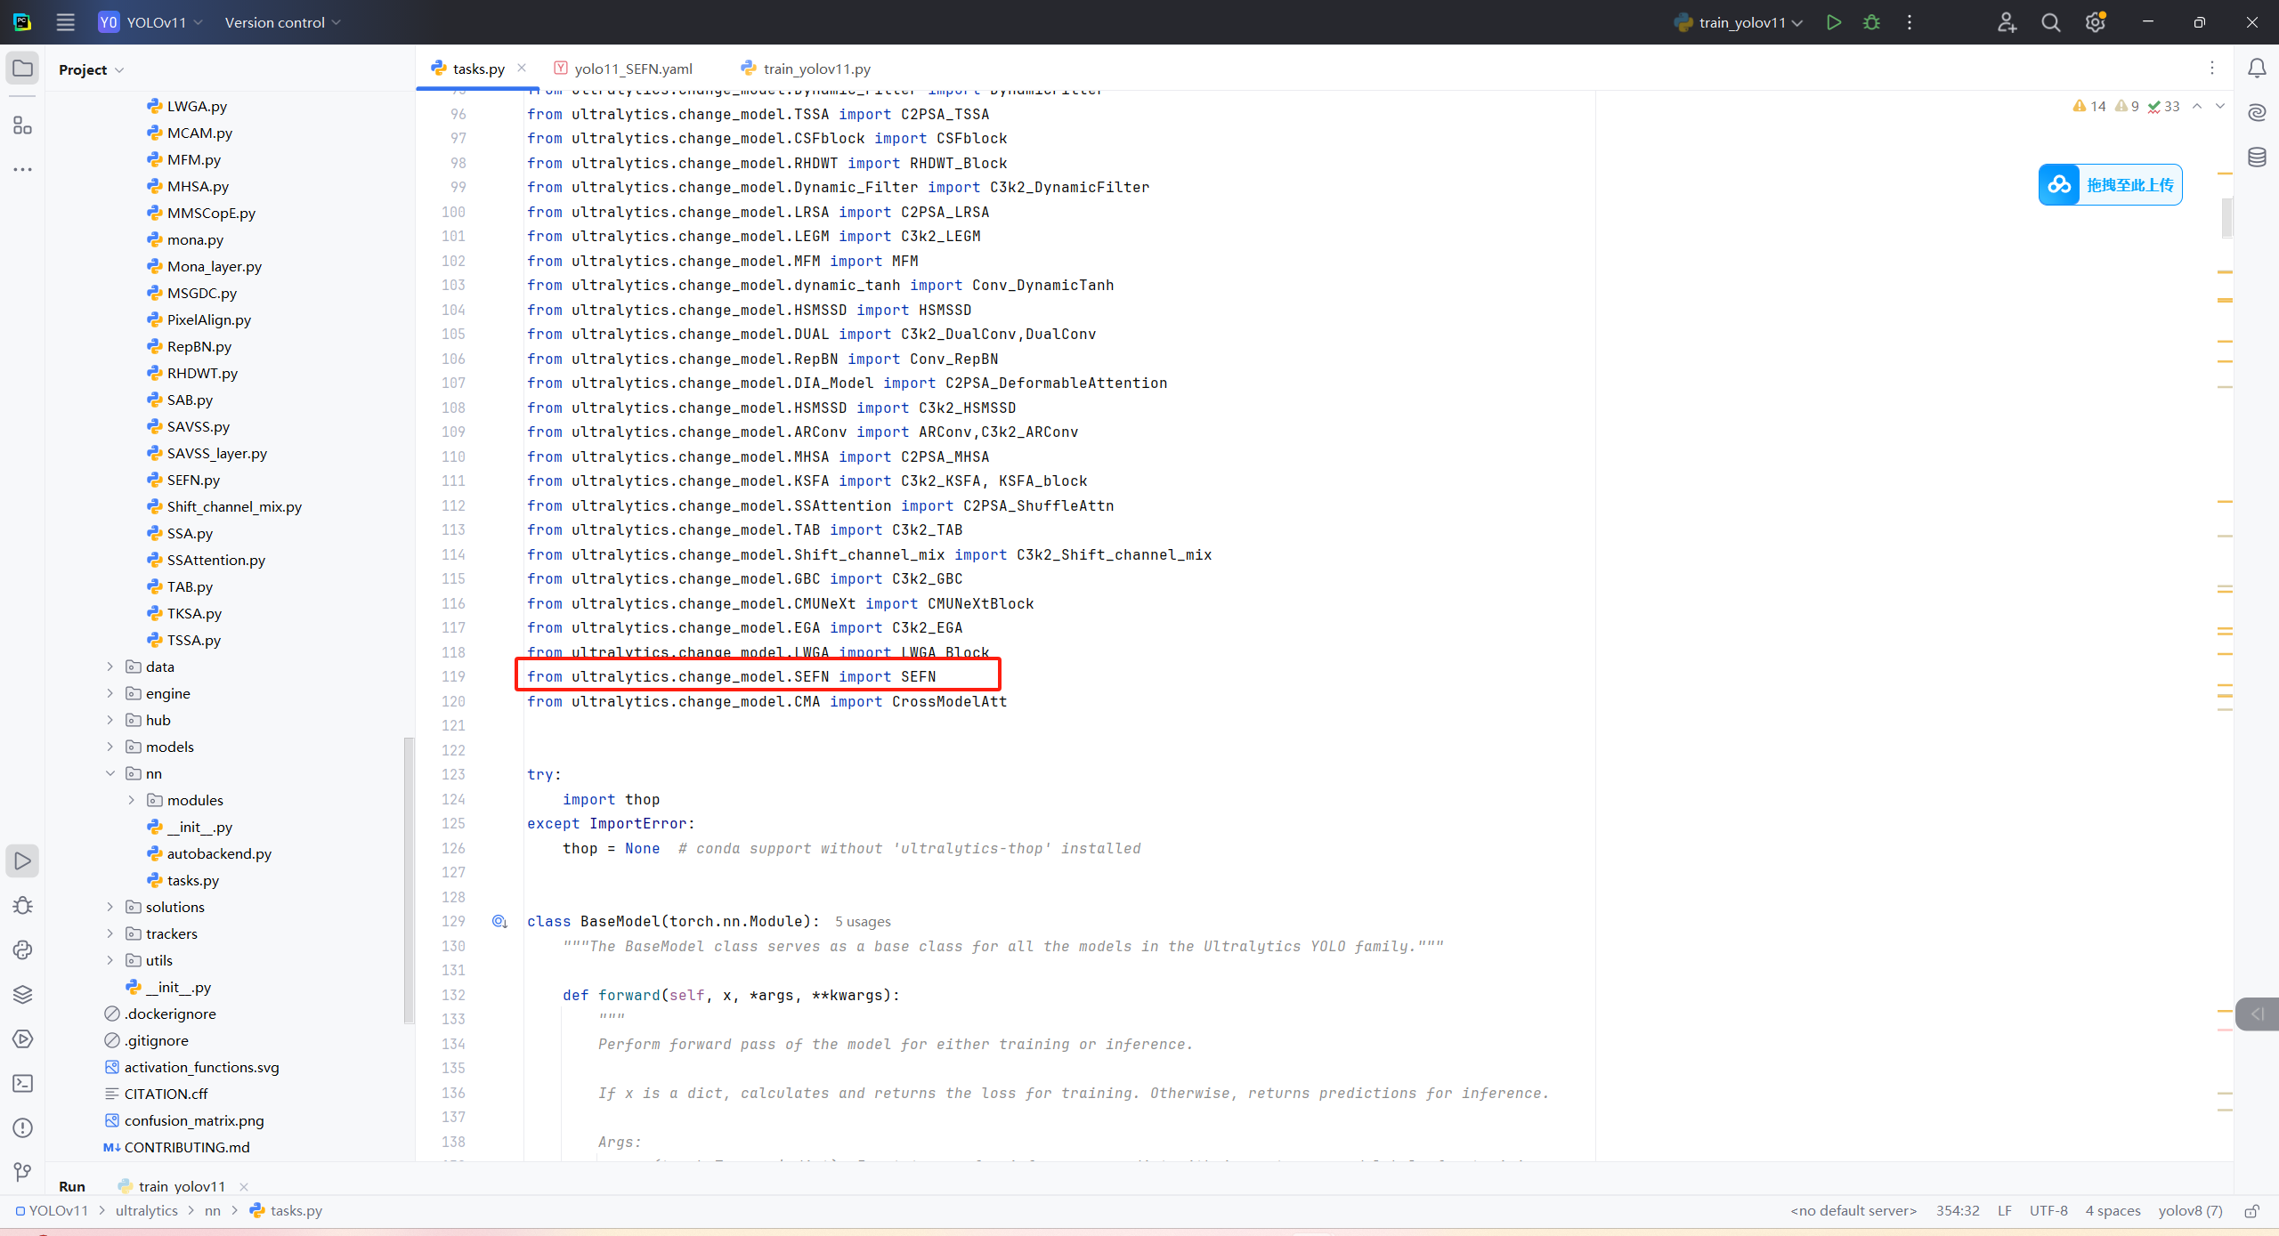Show the Notifications bell panel
The width and height of the screenshot is (2279, 1236).
click(x=2257, y=69)
